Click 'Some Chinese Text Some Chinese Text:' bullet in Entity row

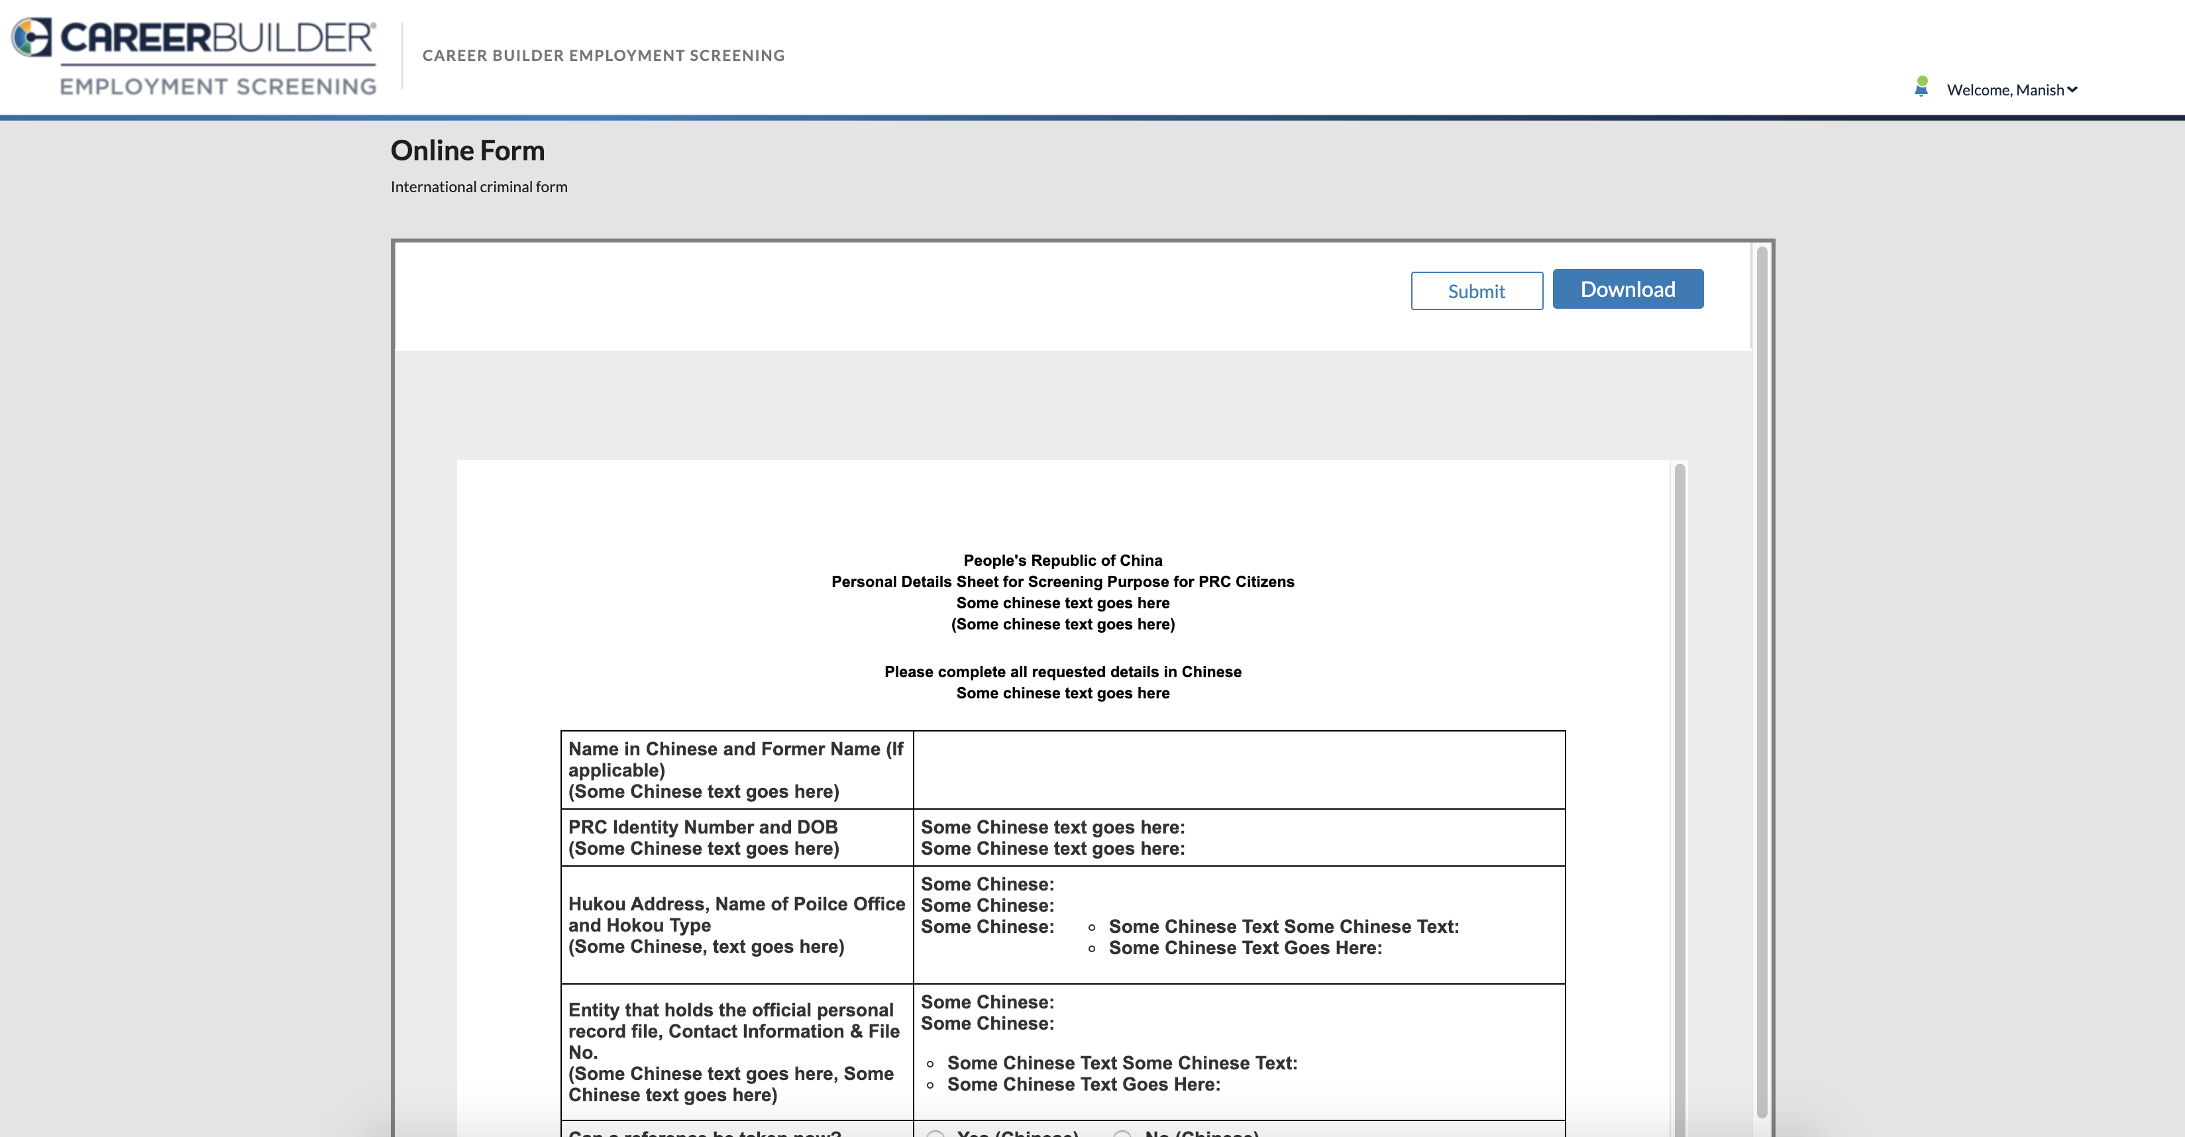1122,1063
